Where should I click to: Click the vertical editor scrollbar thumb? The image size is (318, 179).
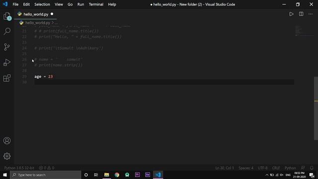pos(316,108)
